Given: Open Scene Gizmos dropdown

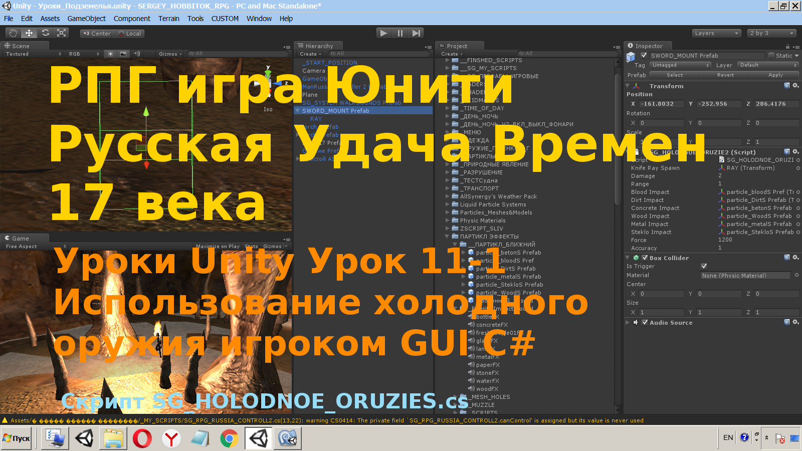Looking at the screenshot, I should coord(170,54).
